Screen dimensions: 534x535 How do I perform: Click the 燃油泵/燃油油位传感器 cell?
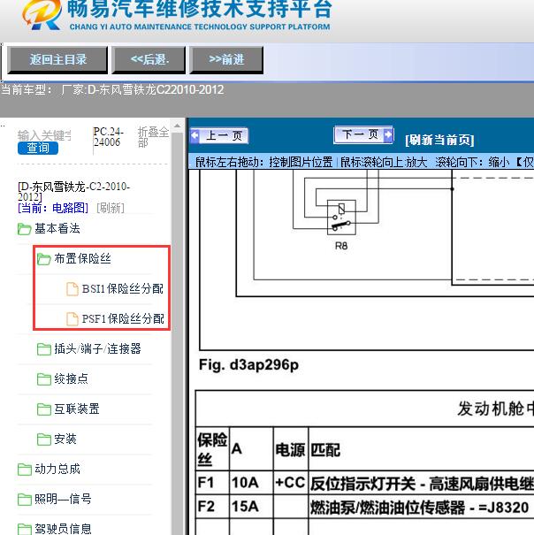click(x=422, y=507)
